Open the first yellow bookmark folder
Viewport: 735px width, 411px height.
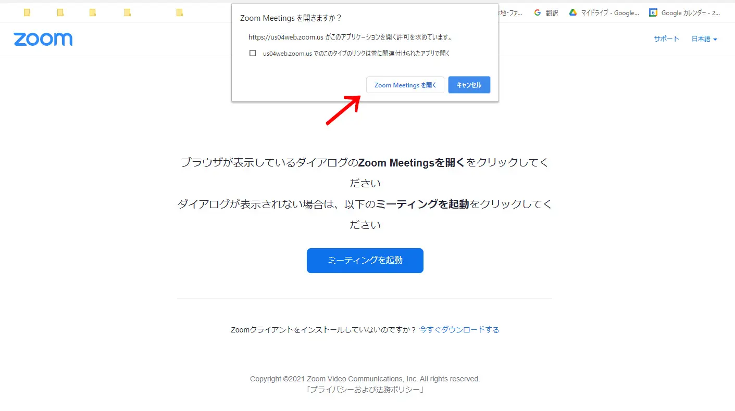27,12
